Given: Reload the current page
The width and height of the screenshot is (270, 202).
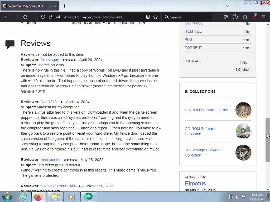Looking at the screenshot, I should point(25,17).
